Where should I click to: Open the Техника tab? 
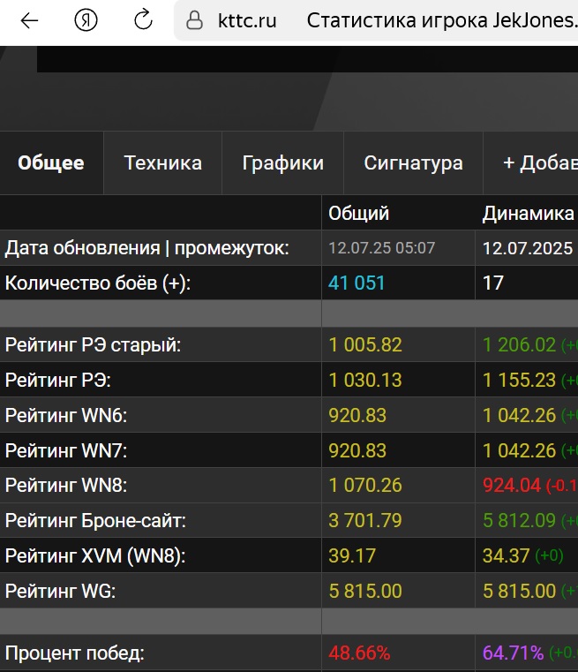(x=162, y=163)
